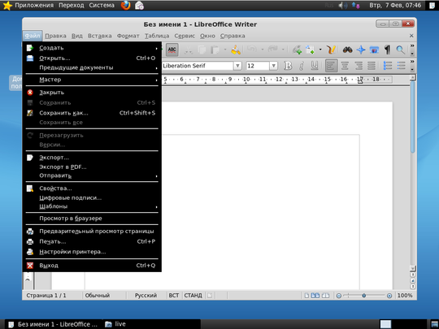Move the status bar zoom slider handle
This screenshot has width=439, height=329.
(363, 296)
